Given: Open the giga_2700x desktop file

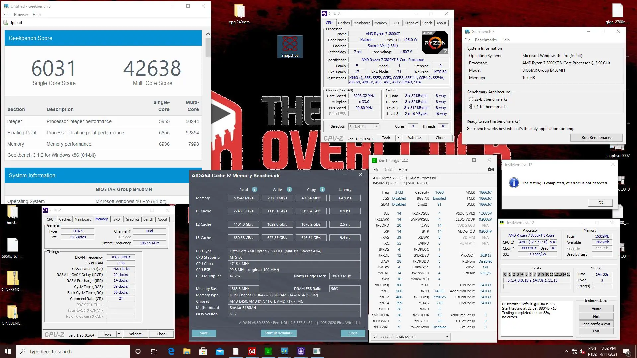Looking at the screenshot, I should (x=617, y=14).
